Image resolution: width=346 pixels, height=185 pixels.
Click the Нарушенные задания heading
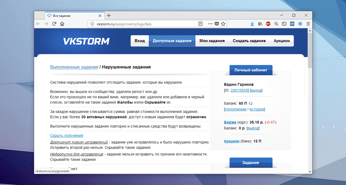[x=126, y=67]
